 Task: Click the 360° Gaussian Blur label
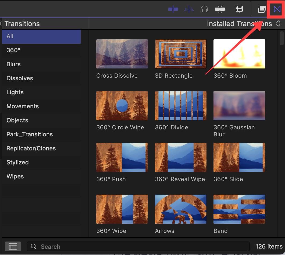[234, 131]
